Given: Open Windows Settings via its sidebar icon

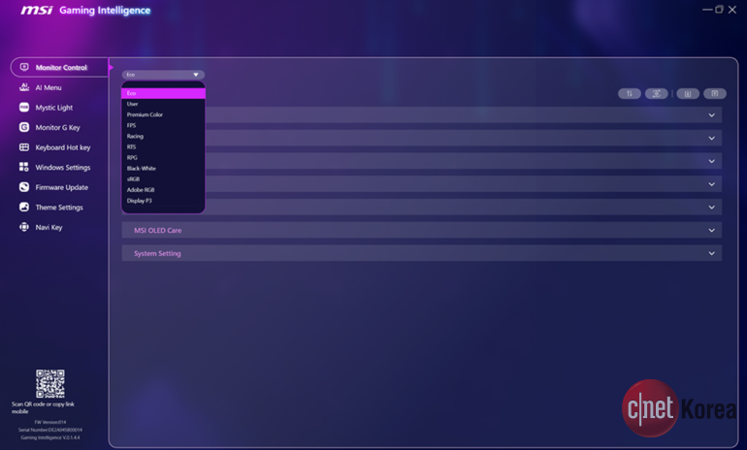Looking at the screenshot, I should 24,167.
